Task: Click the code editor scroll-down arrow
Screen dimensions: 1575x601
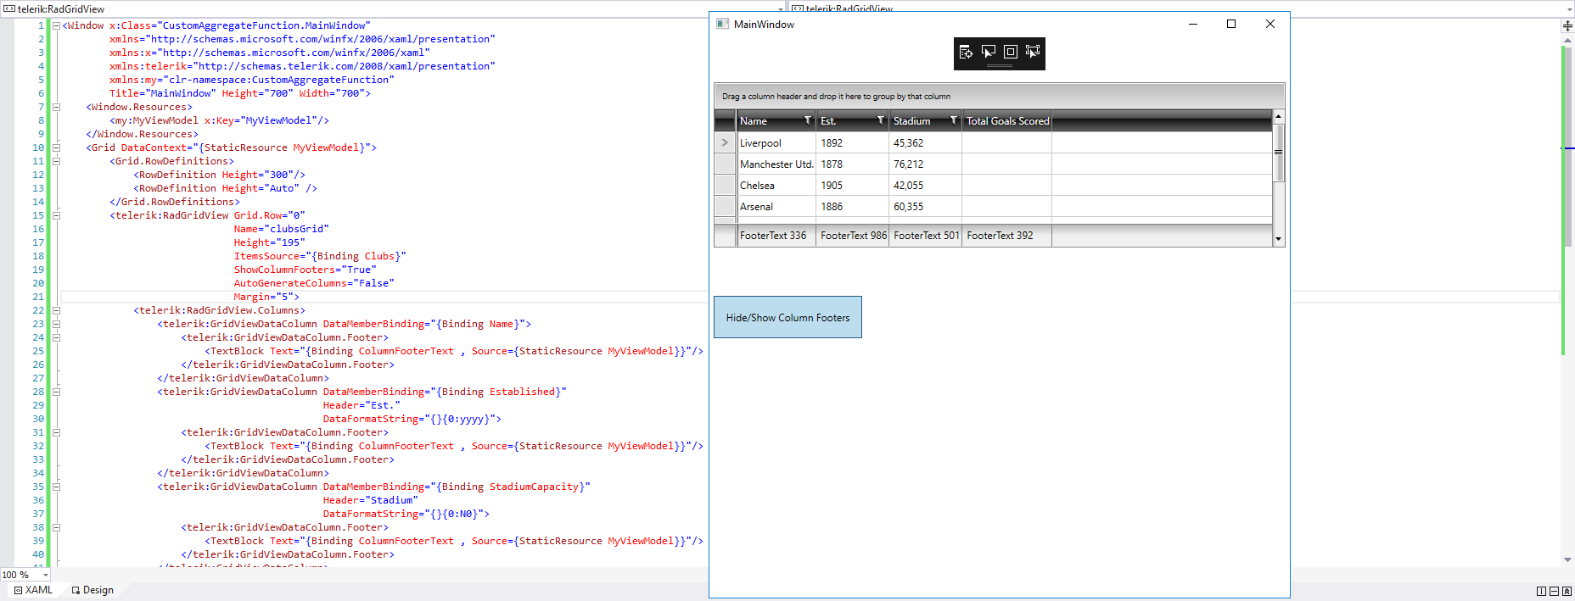Action: (x=1567, y=559)
